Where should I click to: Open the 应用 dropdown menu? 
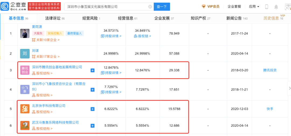point(254,7)
